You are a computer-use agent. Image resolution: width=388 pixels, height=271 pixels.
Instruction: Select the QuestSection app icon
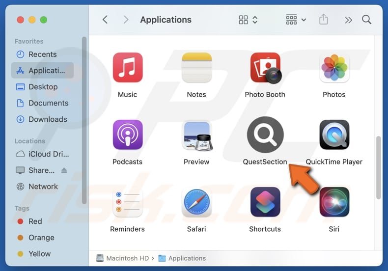[x=265, y=135]
